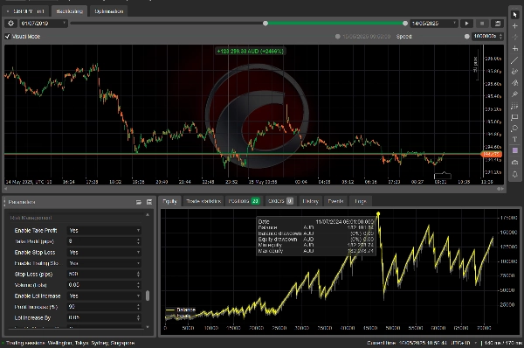Click the Balance legend entry

point(181,310)
